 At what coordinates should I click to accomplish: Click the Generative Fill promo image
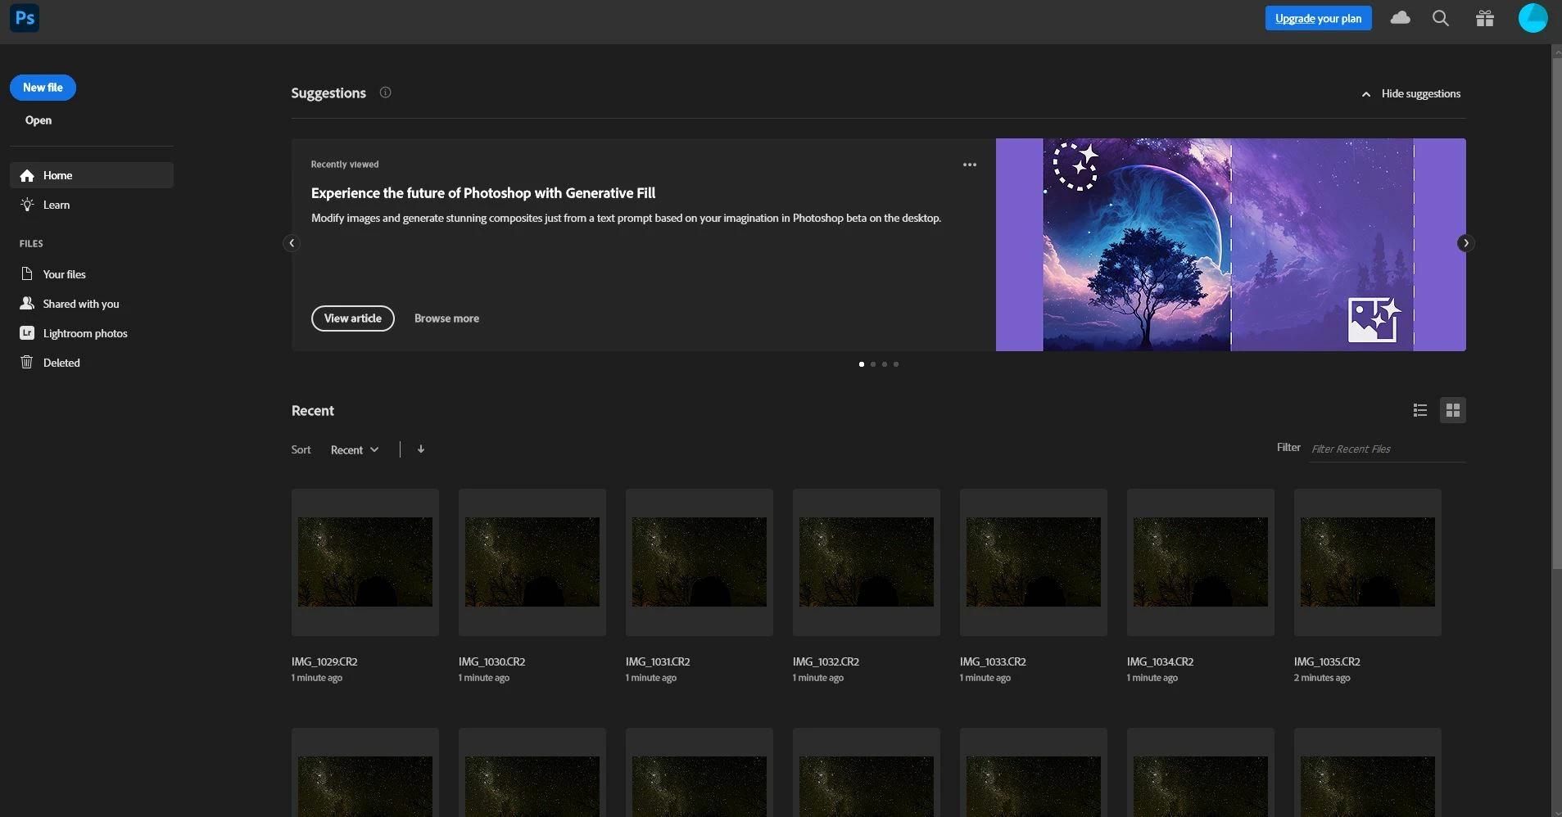1230,245
